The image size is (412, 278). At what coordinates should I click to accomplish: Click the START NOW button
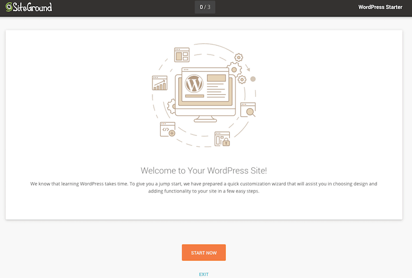tap(203, 252)
